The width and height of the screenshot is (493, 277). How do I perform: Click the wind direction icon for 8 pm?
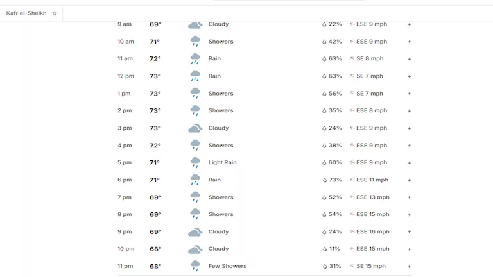click(x=352, y=215)
